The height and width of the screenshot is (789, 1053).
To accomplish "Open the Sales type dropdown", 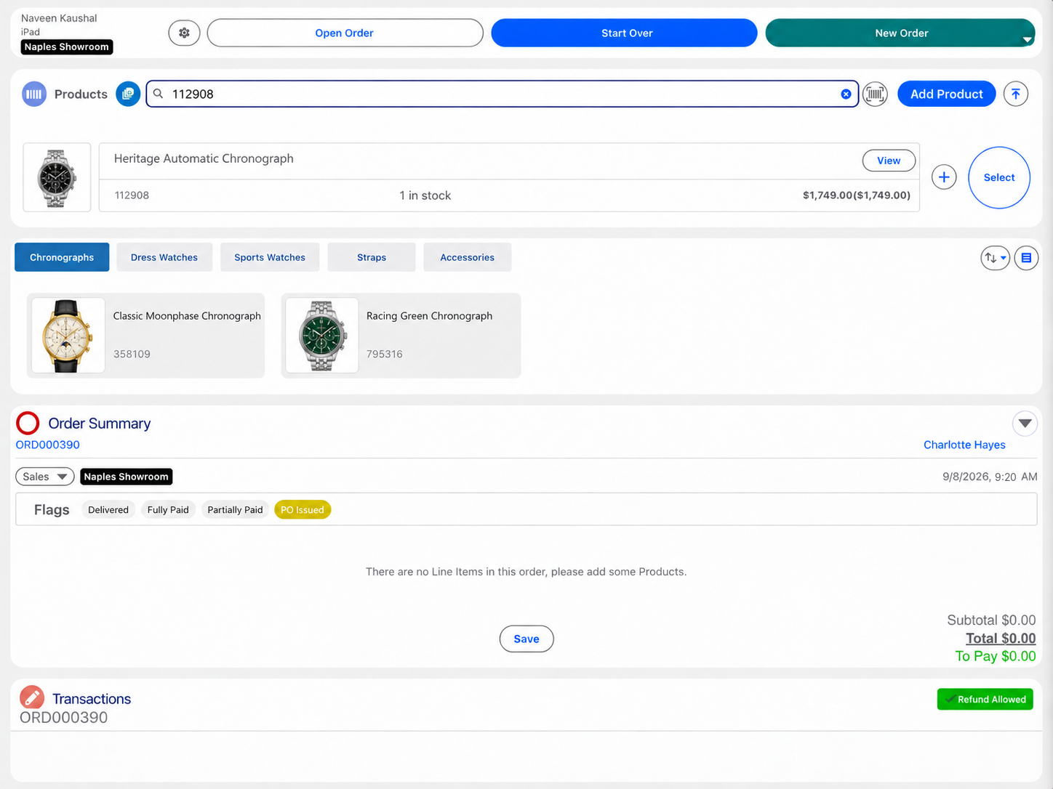I will pyautogui.click(x=45, y=477).
